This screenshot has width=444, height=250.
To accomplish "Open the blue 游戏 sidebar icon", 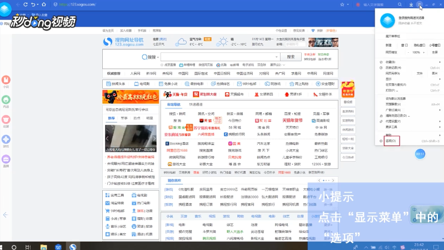I will pyautogui.click(x=6, y=141).
